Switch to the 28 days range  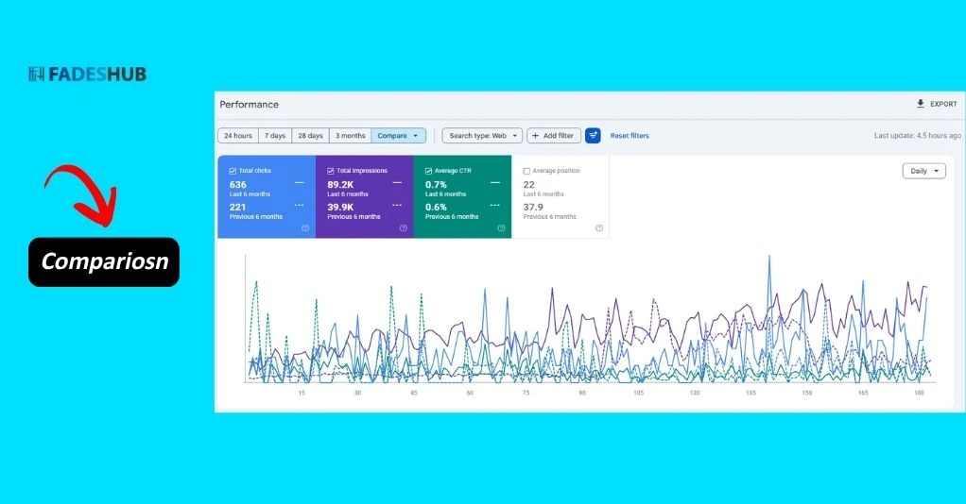pyautogui.click(x=310, y=136)
